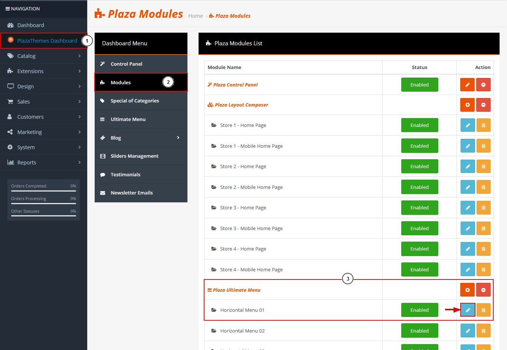
Task: Click red minus icon for Plaza Layout Composer
Action: tap(483, 105)
